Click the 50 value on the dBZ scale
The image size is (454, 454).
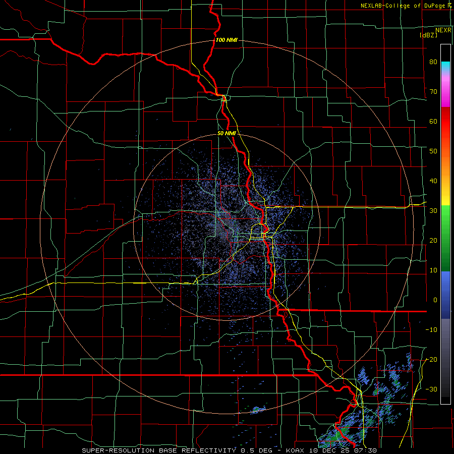[x=433, y=151]
